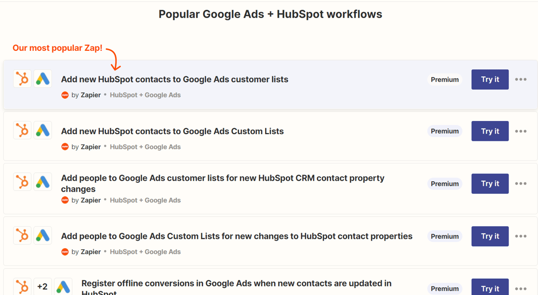Click 'HubSpot + Google Ads' under 'Add new HubSpot contacts to Google Ads Custom Lists'

pyautogui.click(x=145, y=147)
